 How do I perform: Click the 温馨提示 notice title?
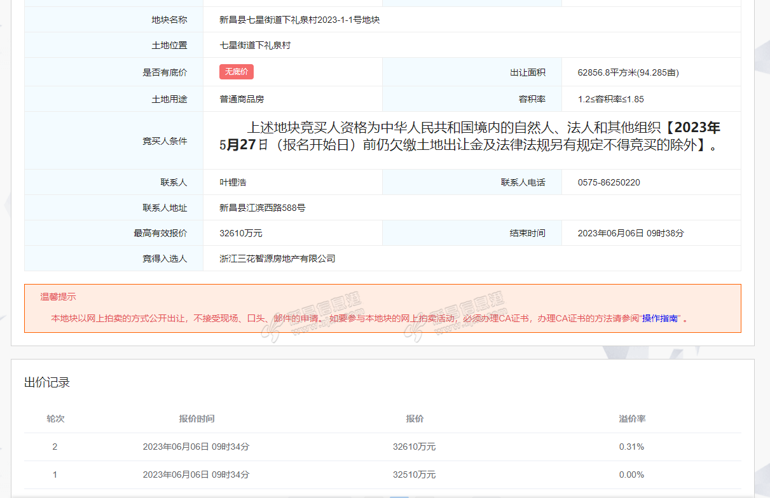[x=58, y=297]
